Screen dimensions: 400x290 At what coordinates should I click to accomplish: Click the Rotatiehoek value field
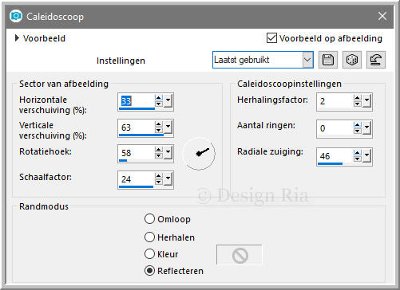coord(137,153)
